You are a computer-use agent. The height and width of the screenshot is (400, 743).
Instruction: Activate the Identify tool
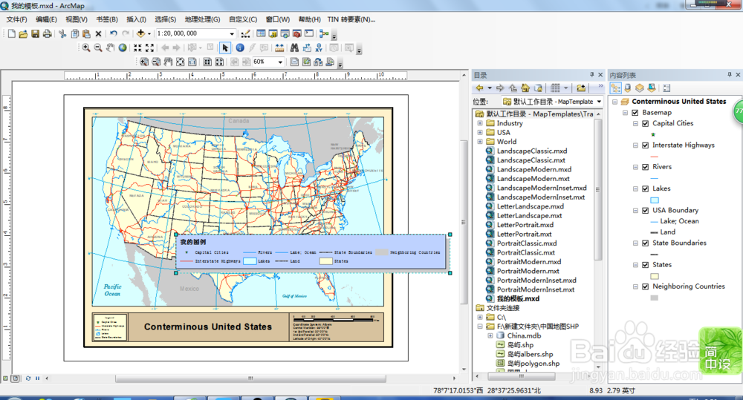(240, 47)
